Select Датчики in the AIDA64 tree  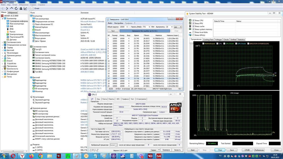(13, 40)
